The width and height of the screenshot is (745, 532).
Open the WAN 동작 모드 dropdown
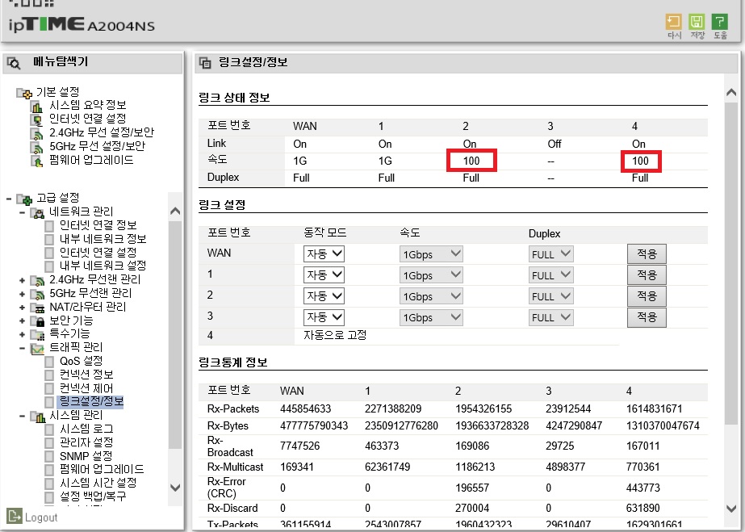pos(324,254)
